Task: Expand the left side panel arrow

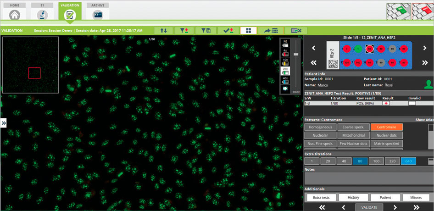Action: pos(3,122)
